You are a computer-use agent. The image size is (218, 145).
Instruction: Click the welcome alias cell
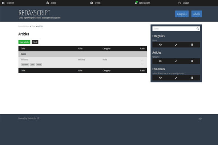point(81,59)
